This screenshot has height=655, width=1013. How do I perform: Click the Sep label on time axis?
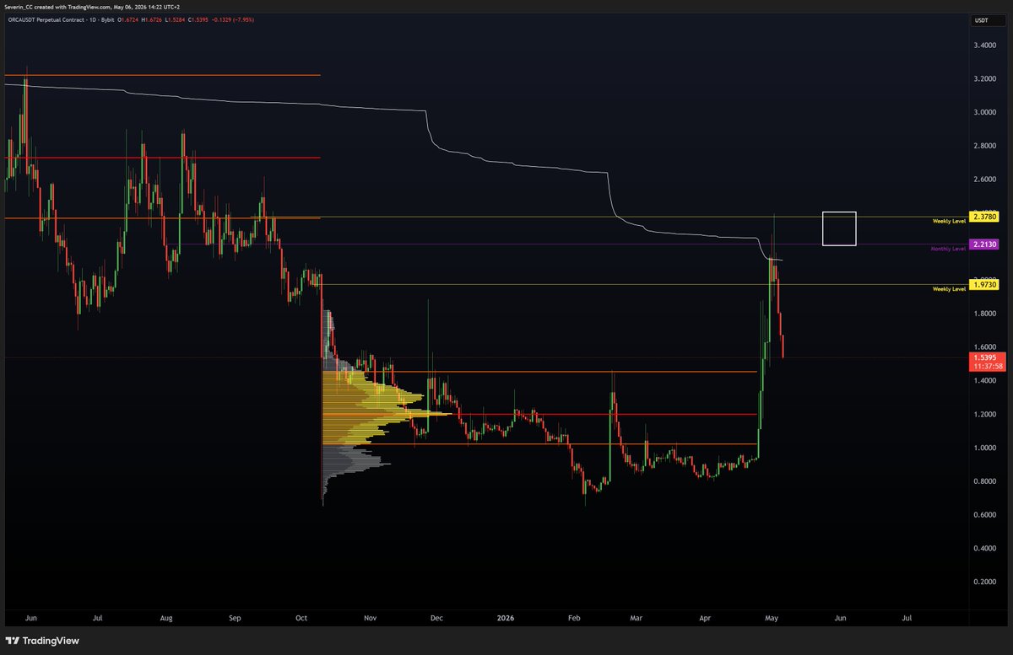[x=235, y=619]
